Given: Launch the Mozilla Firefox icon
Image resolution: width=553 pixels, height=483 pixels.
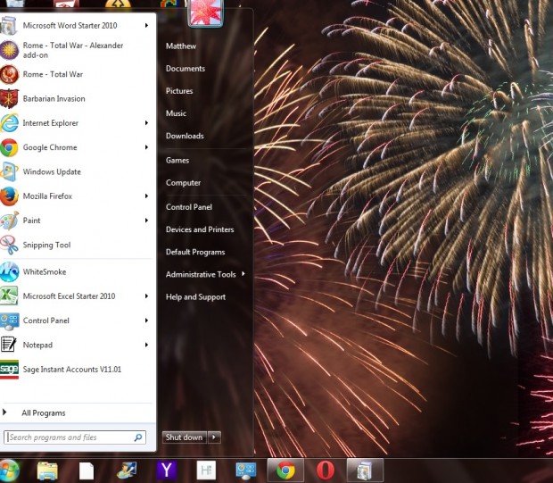Looking at the screenshot, I should pyautogui.click(x=9, y=196).
